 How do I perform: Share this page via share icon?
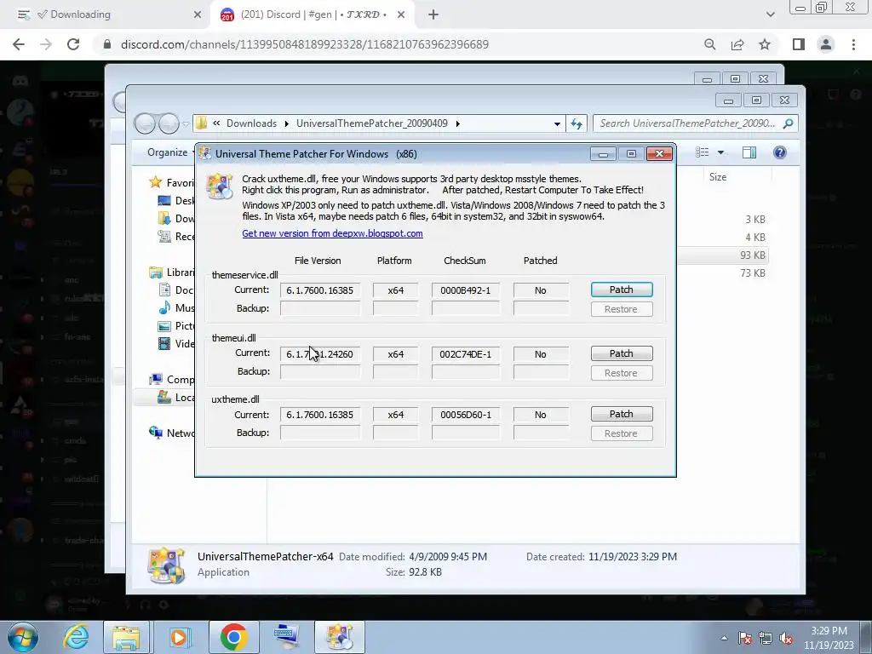click(x=737, y=44)
